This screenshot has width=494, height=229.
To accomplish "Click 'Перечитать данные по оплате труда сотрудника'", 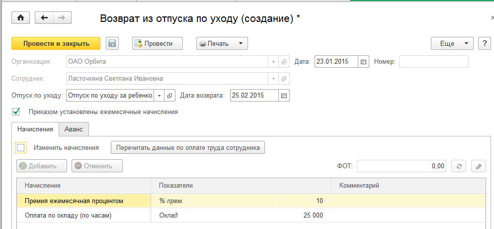I will (x=188, y=148).
